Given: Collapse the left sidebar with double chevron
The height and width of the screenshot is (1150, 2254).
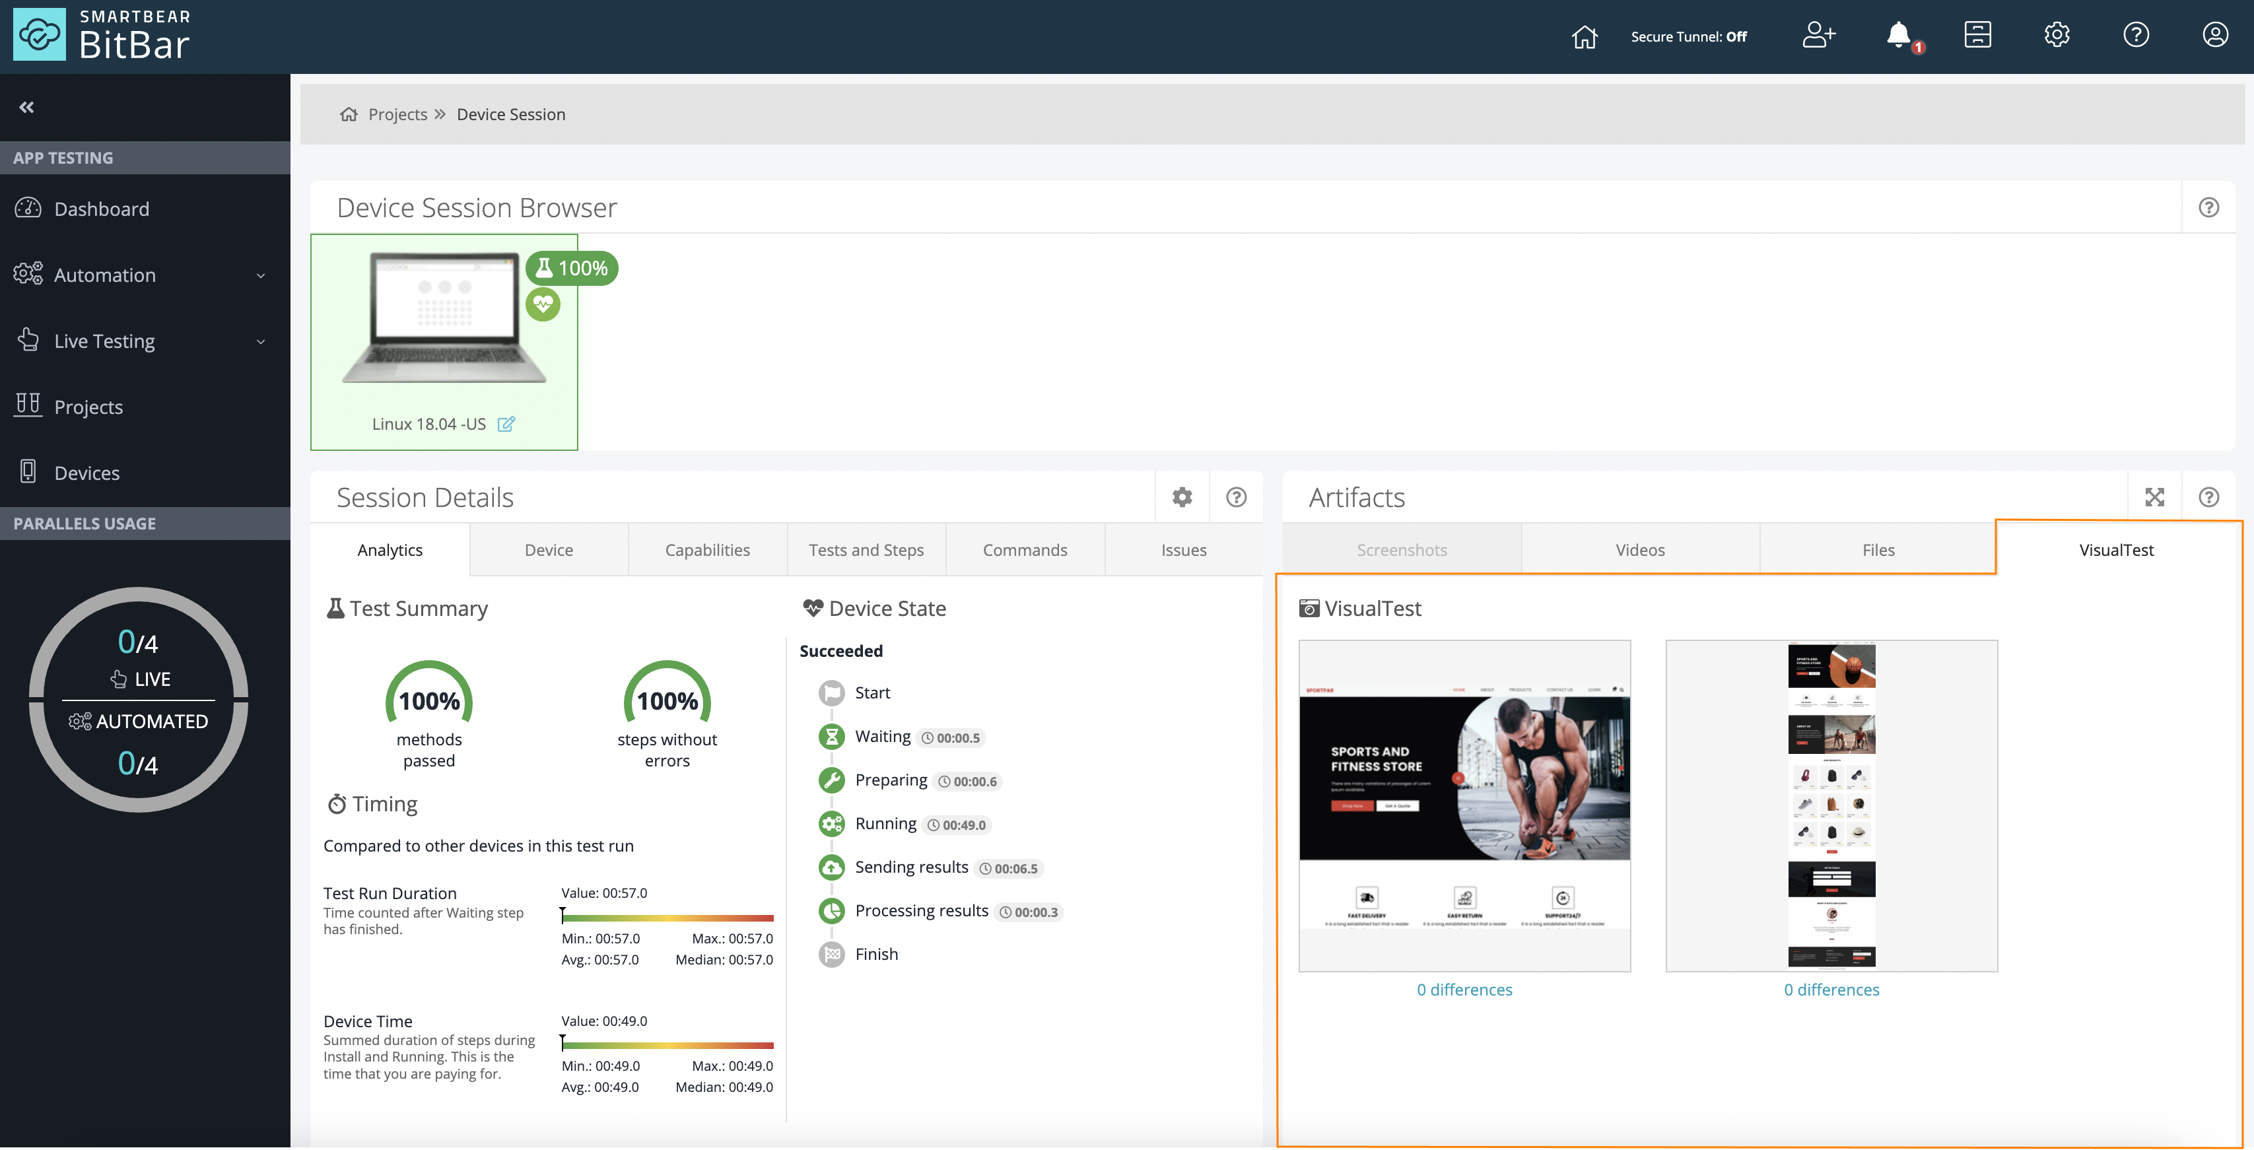Looking at the screenshot, I should point(26,107).
